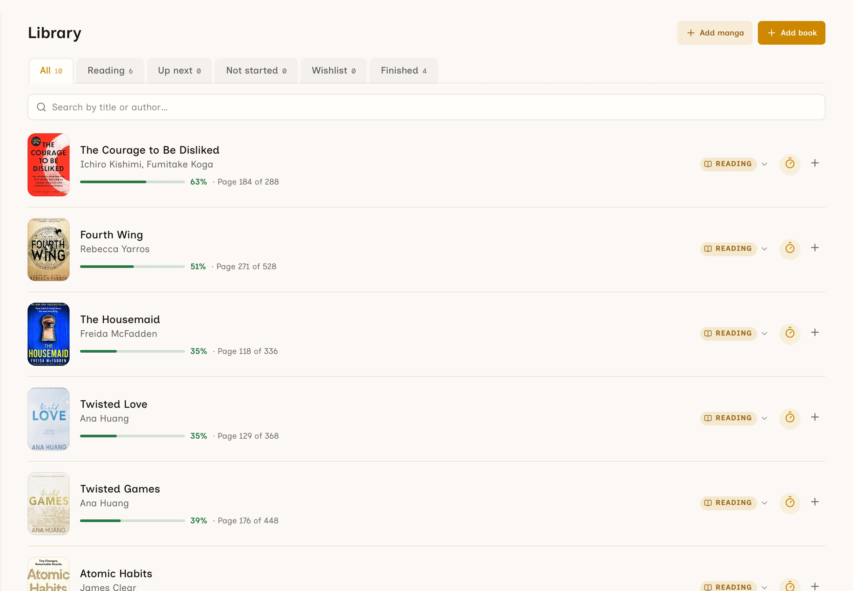853x591 pixels.
Task: Open status dropdown for The Housemaid
Action: click(734, 333)
